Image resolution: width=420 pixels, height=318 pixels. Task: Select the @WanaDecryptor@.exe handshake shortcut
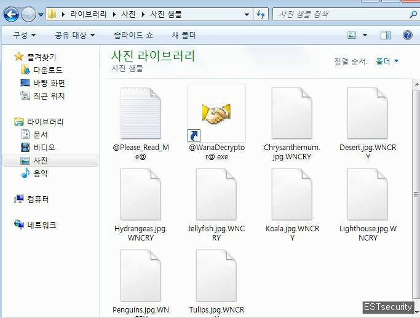216,122
